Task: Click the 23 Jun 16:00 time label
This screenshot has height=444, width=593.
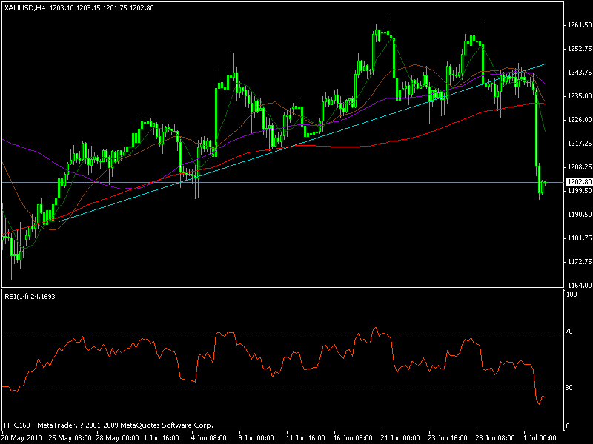Action: pos(448,438)
